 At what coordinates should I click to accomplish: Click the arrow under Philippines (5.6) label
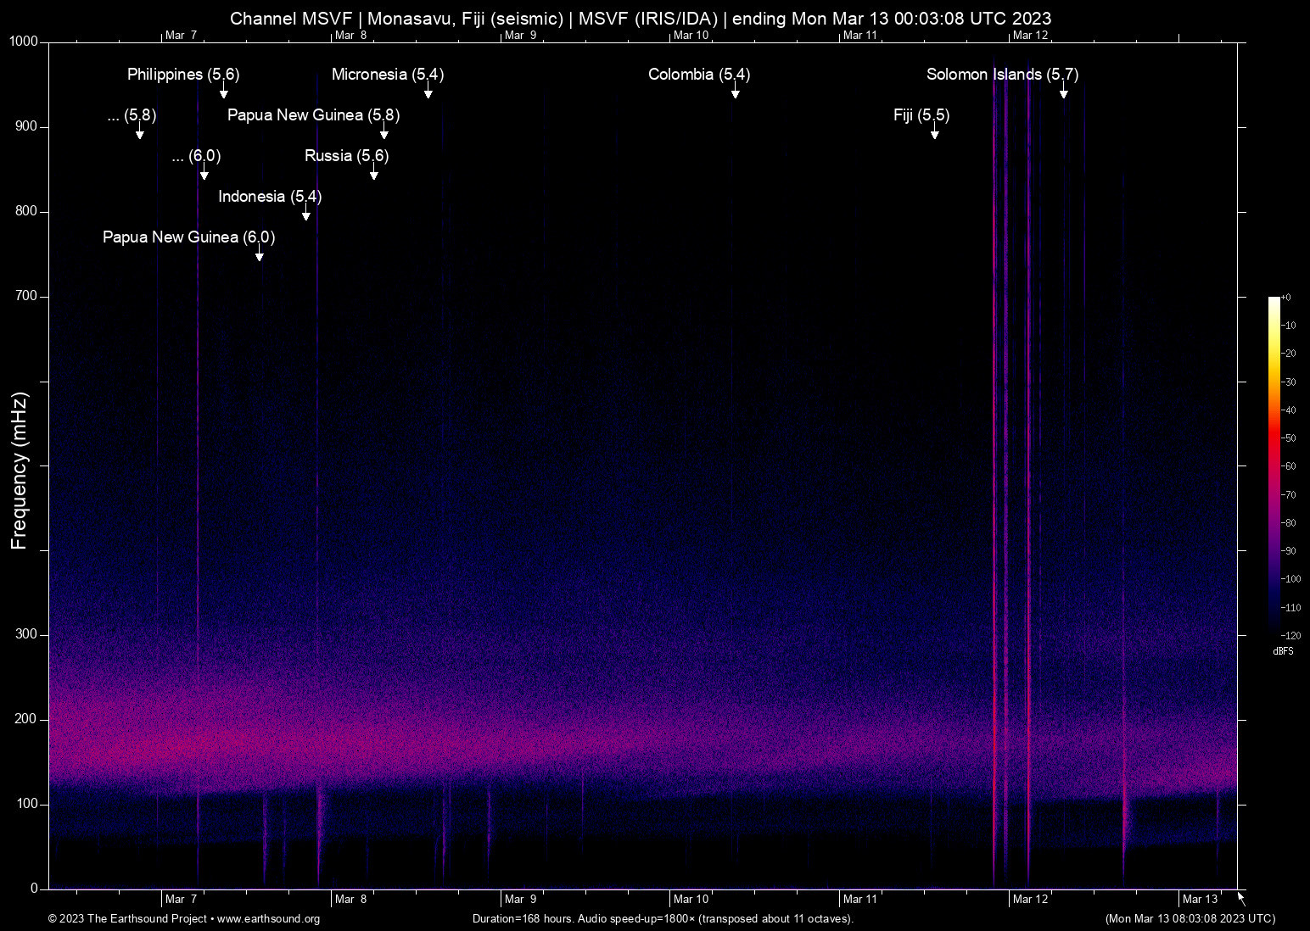pos(224,92)
